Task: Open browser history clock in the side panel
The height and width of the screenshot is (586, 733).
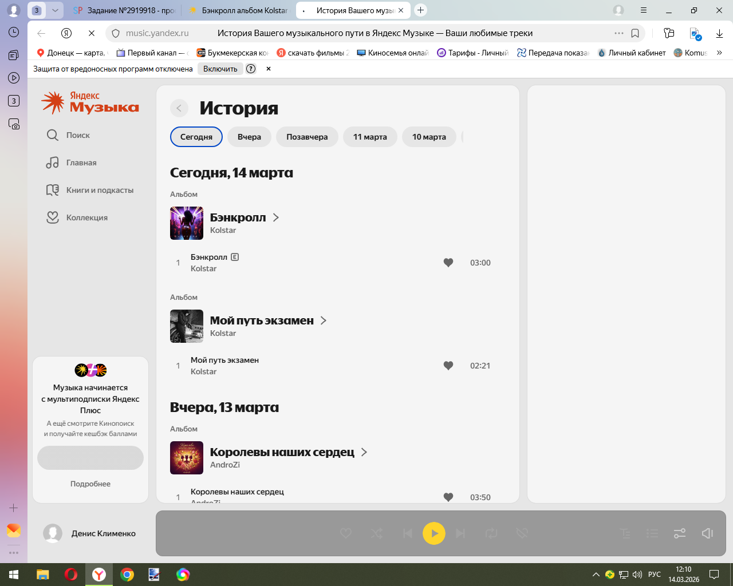Action: [x=14, y=32]
